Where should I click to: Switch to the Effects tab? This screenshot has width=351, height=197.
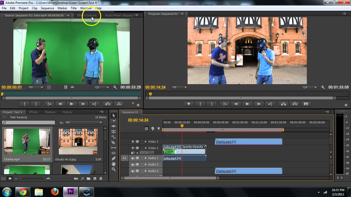(33, 112)
